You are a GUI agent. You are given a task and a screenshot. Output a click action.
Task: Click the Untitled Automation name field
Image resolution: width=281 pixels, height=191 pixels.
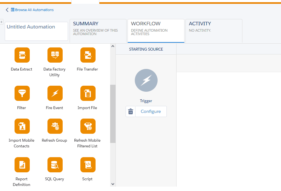click(x=36, y=31)
